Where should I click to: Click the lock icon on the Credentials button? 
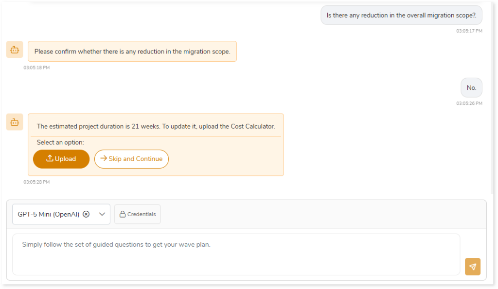tap(123, 214)
